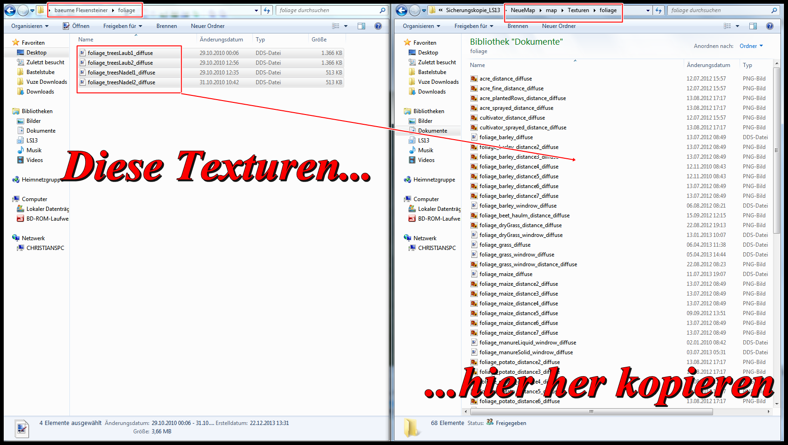Click Öffnen button in left toolbar
The width and height of the screenshot is (788, 445).
point(76,26)
